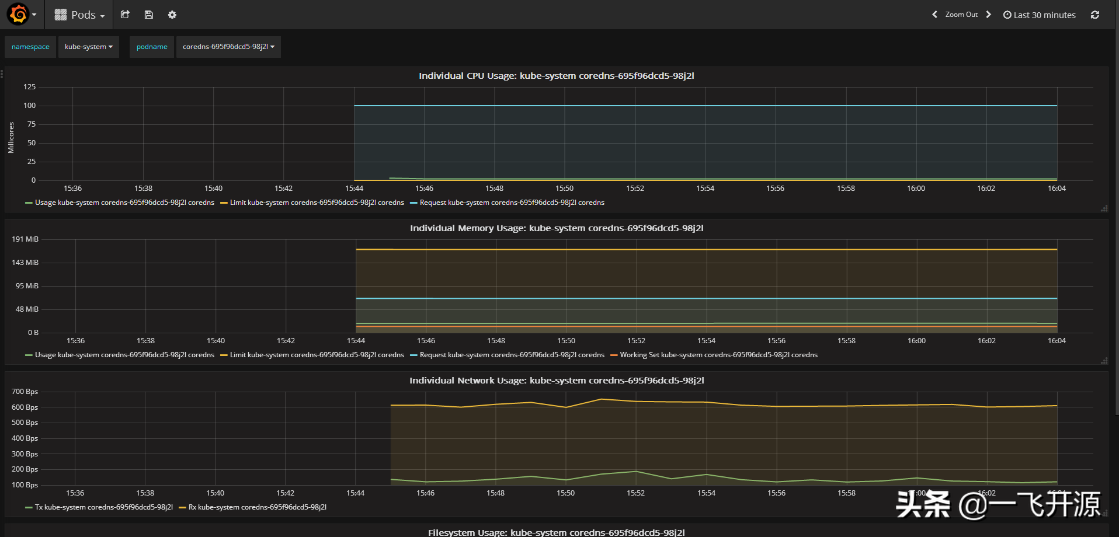Toggle the CPU Usage coredns legend series
This screenshot has height=537, width=1119.
pyautogui.click(x=124, y=203)
